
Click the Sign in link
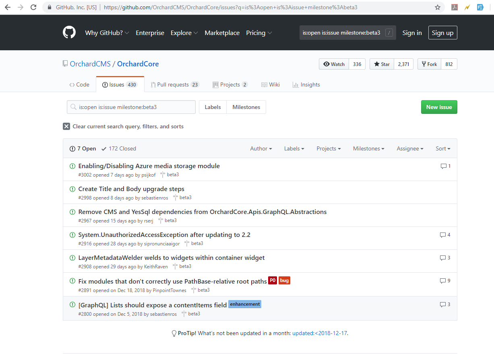412,33
